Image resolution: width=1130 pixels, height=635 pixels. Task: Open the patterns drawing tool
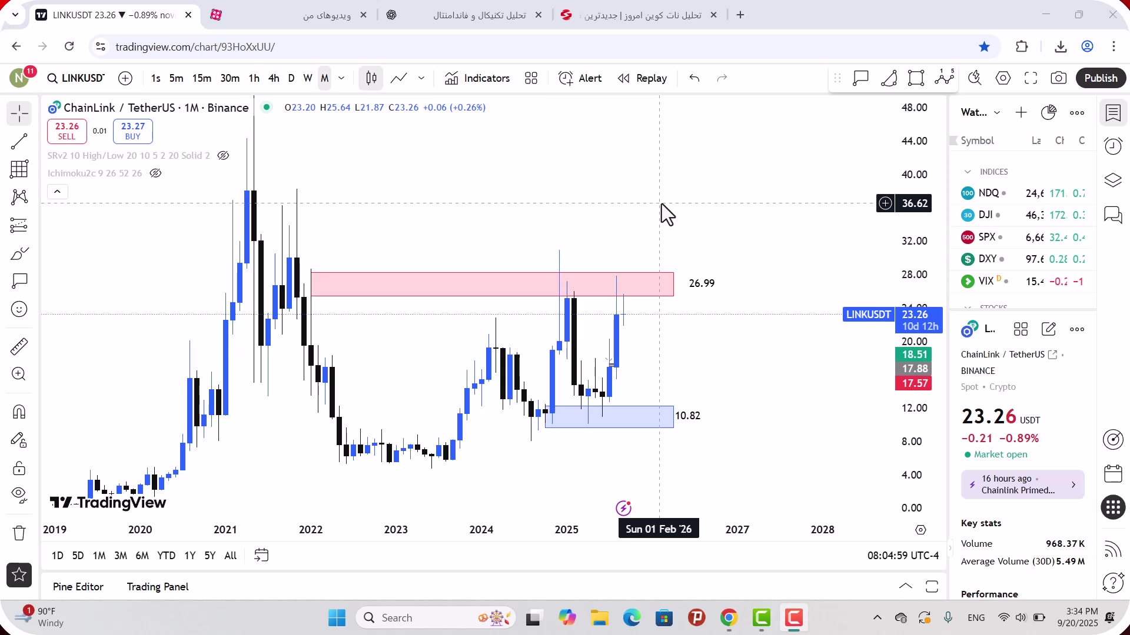(x=19, y=197)
